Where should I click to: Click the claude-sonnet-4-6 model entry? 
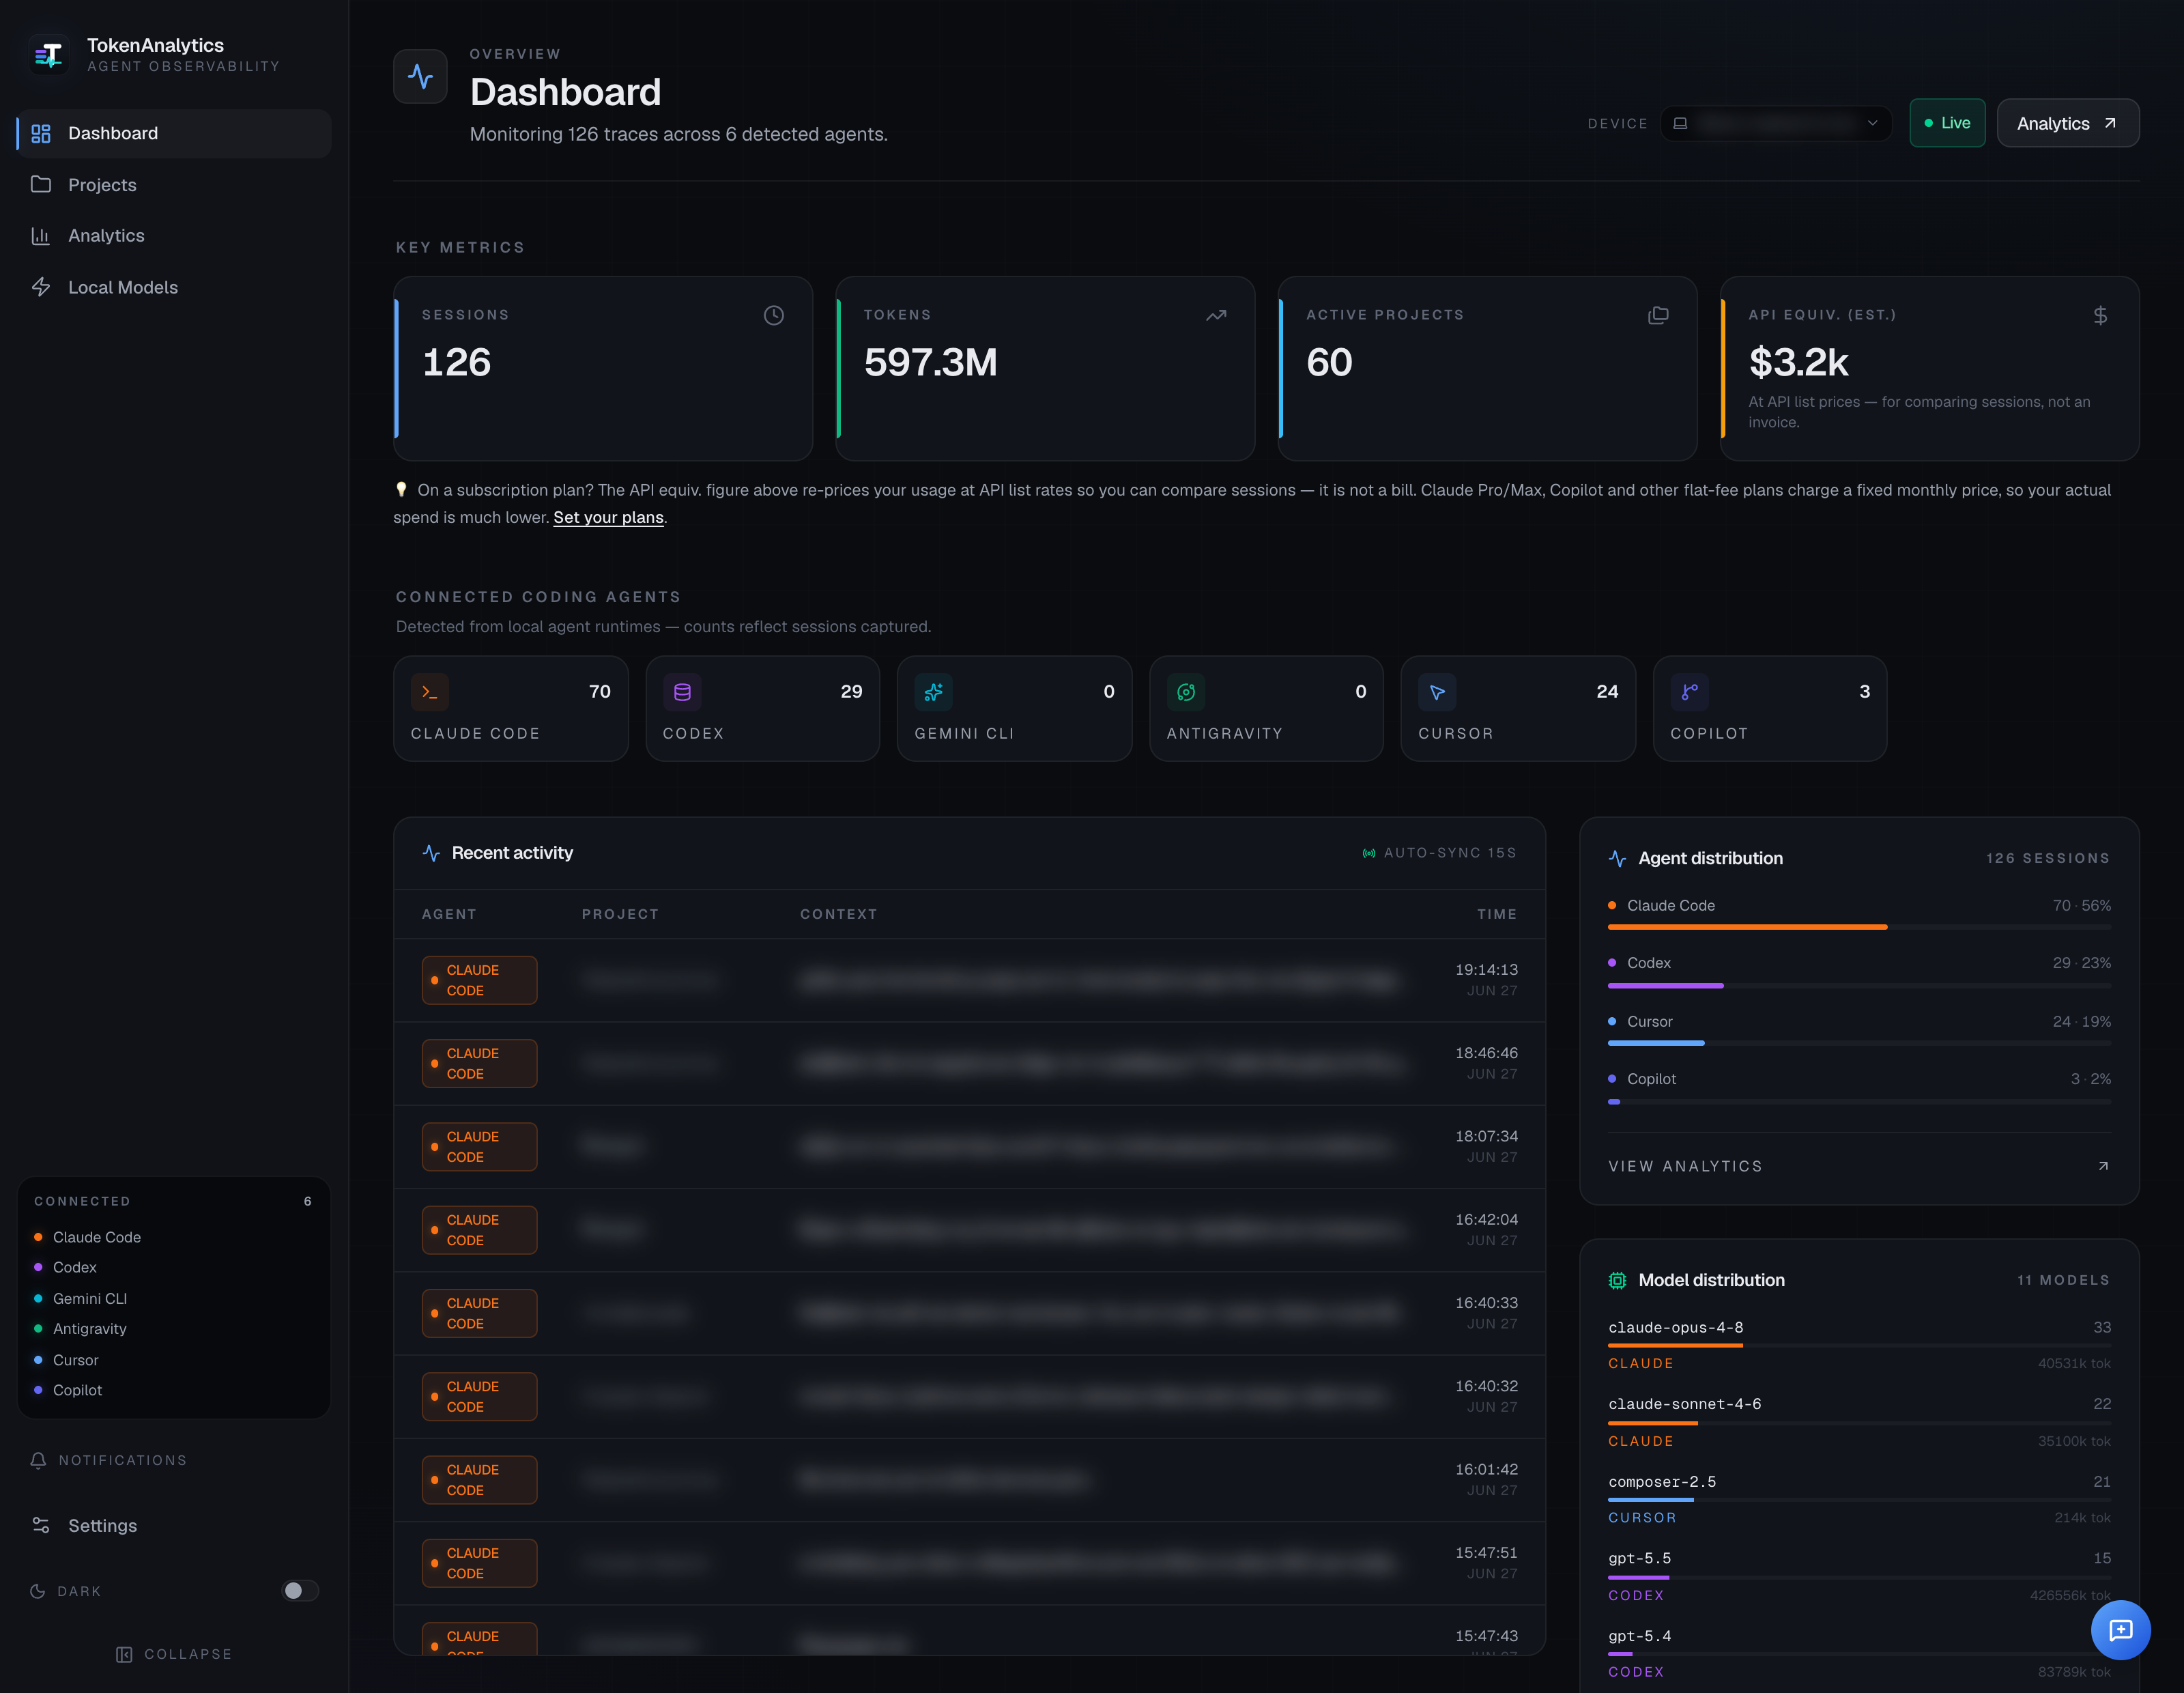coord(1859,1422)
